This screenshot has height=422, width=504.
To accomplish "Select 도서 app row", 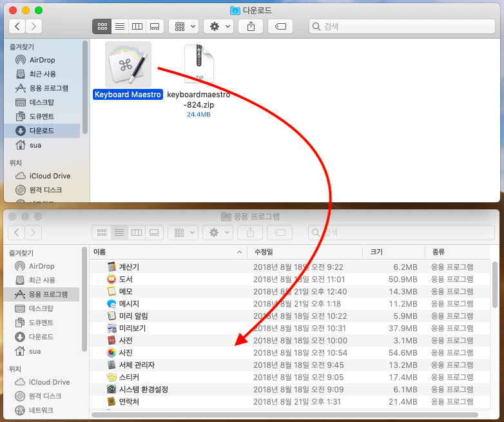I will tap(290, 279).
